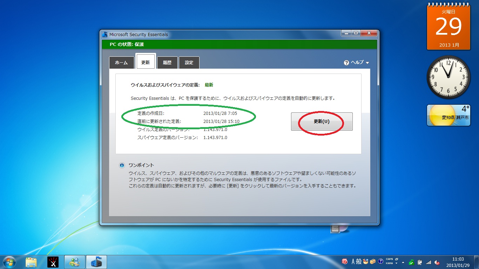Click the Security Essentials title bar icon
This screenshot has height=269, width=479.
pos(105,34)
